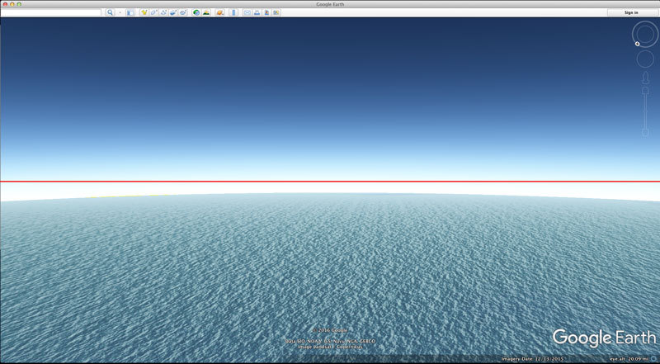Click the Move joystick circle
Image resolution: width=660 pixels, height=364 pixels.
point(645,59)
